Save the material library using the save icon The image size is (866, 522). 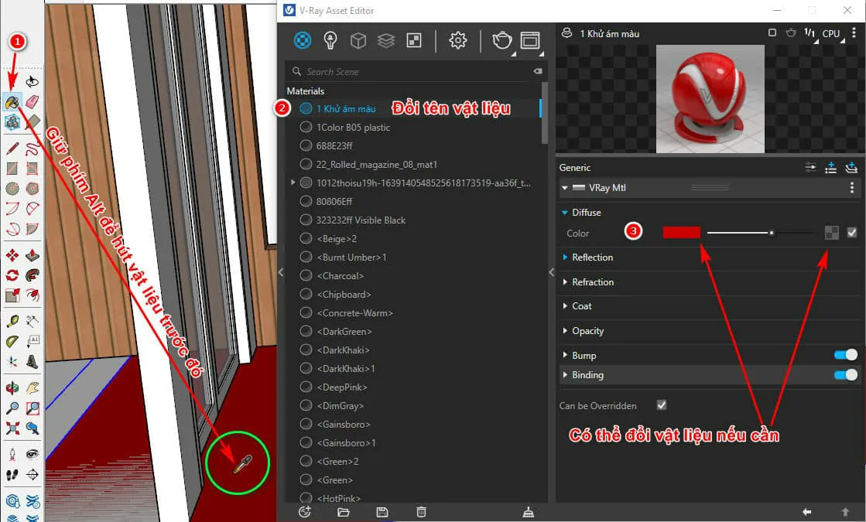tap(382, 512)
